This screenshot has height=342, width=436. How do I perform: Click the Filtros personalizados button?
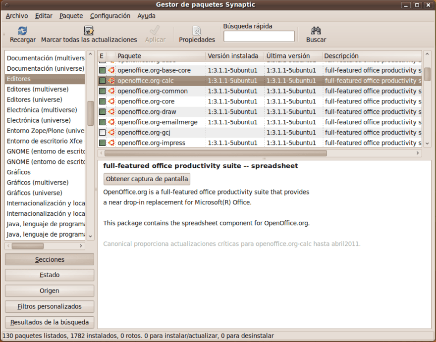tap(50, 306)
